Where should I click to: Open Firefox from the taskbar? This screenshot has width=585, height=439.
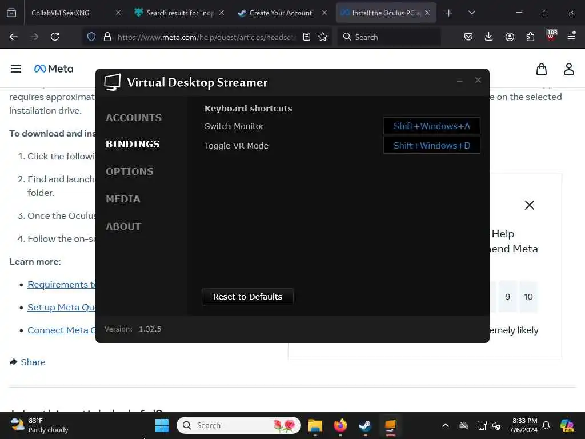[x=340, y=425]
